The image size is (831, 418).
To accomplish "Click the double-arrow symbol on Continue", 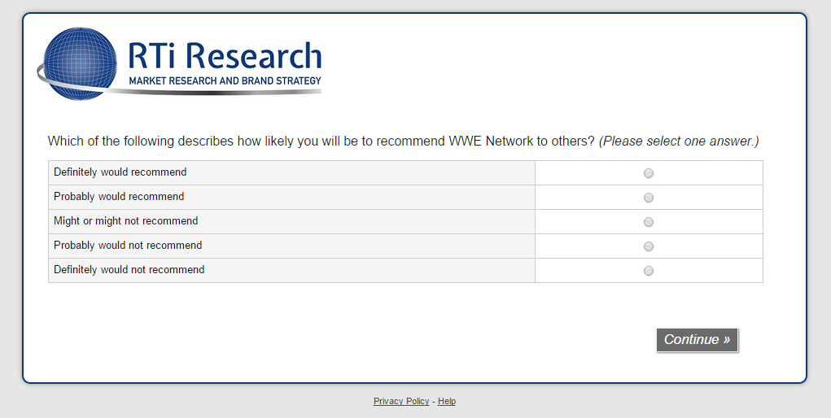I will (x=726, y=340).
